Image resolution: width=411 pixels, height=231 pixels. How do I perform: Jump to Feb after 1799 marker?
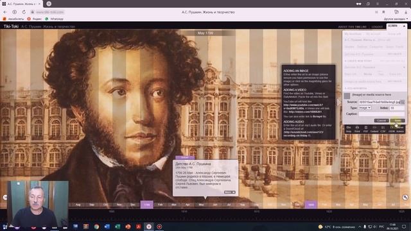click(160, 205)
